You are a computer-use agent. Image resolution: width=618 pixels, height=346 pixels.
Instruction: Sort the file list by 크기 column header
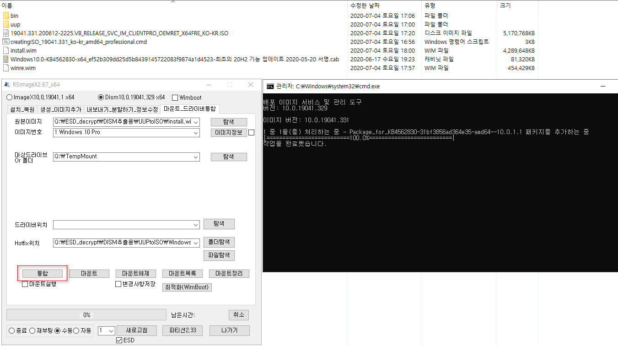[x=505, y=5]
